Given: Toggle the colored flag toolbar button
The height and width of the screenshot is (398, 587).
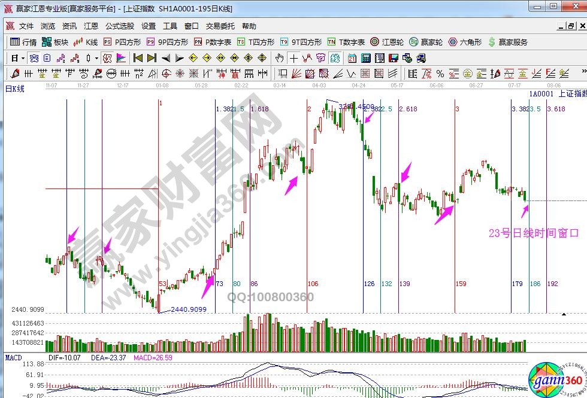Looking at the screenshot, I should click(x=121, y=58).
